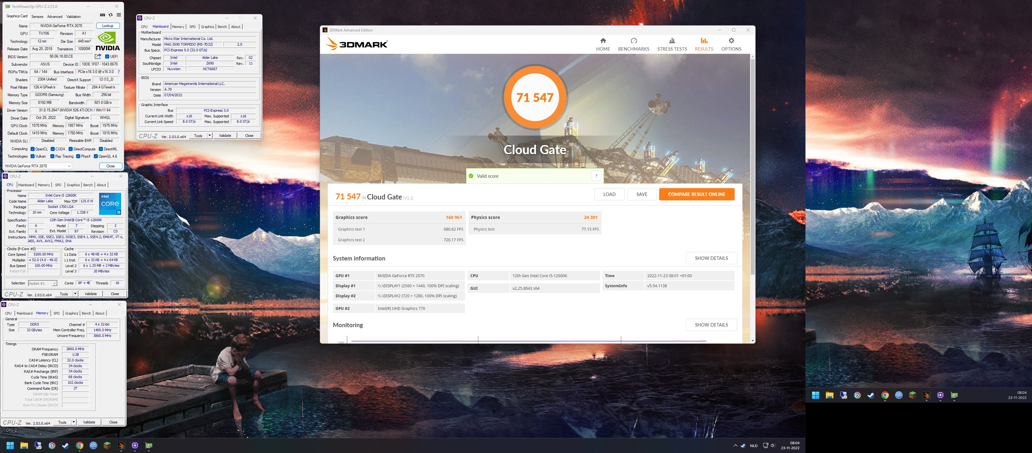Click the Lookup button in GPU-Z
This screenshot has height=453, width=1032.
(x=108, y=25)
